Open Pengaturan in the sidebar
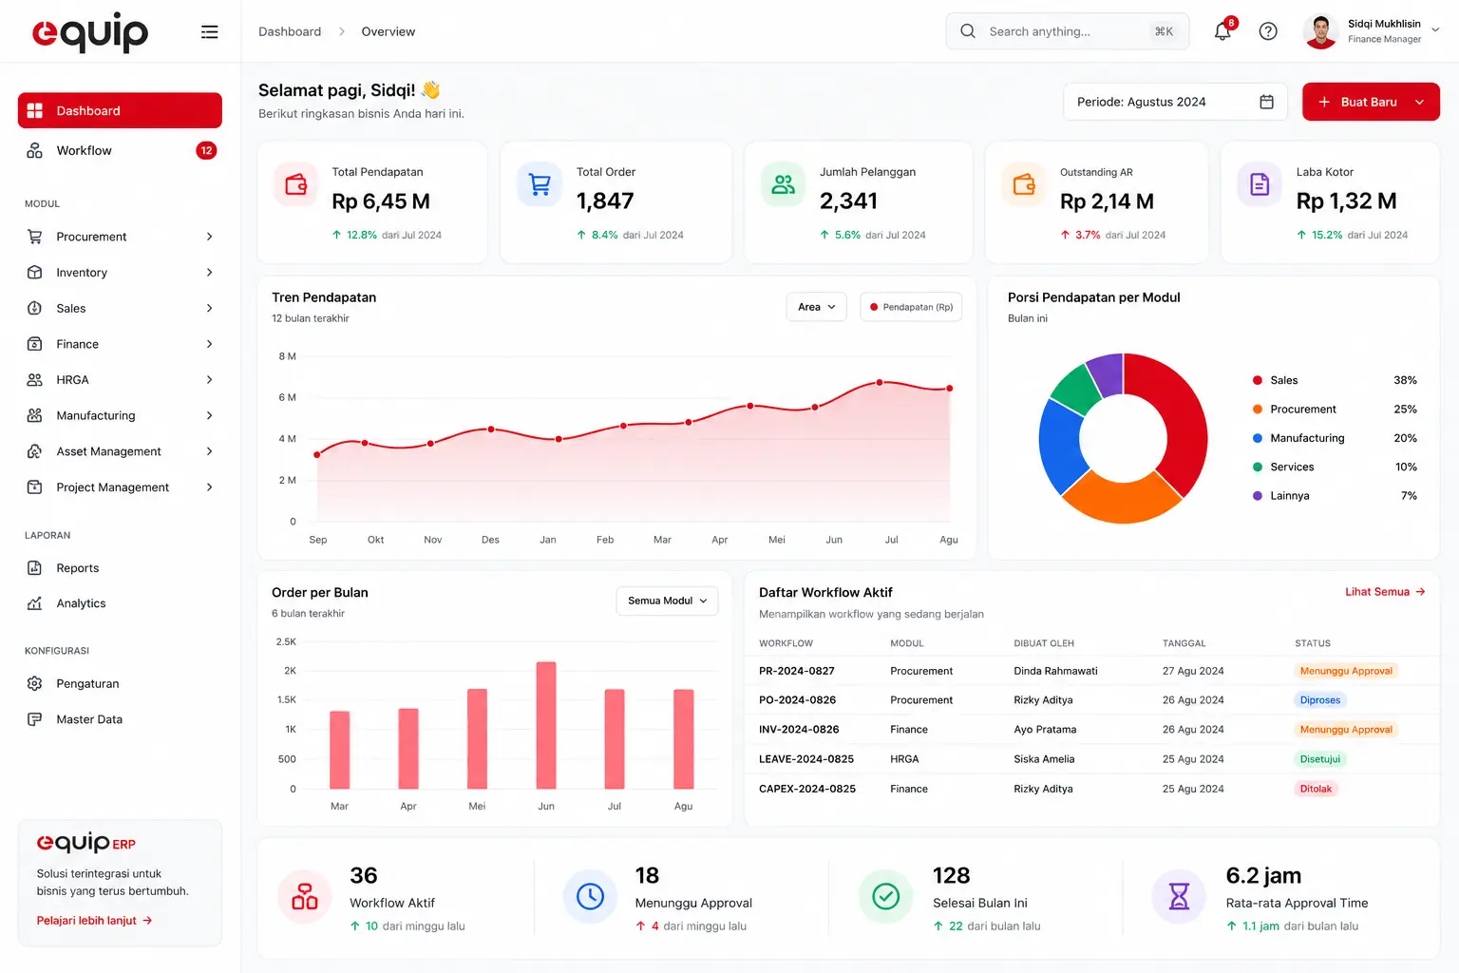This screenshot has height=973, width=1459. tap(120, 684)
